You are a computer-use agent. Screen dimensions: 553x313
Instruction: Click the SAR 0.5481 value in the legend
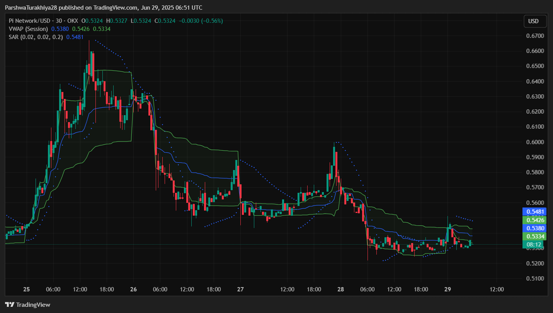coord(74,37)
